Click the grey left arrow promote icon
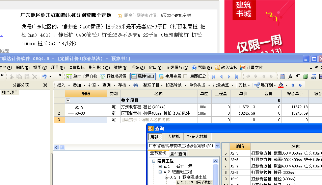The image size is (322, 185). pyautogui.click(x=248, y=76)
